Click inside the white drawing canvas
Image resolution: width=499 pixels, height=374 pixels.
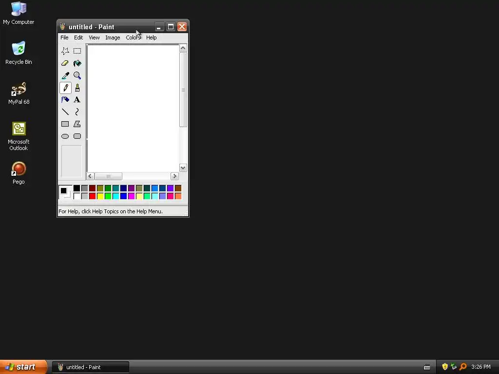(133, 108)
